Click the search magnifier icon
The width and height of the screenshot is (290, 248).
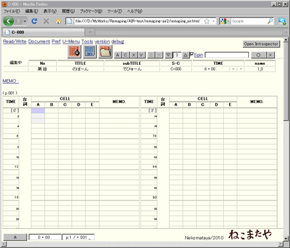click(270, 21)
